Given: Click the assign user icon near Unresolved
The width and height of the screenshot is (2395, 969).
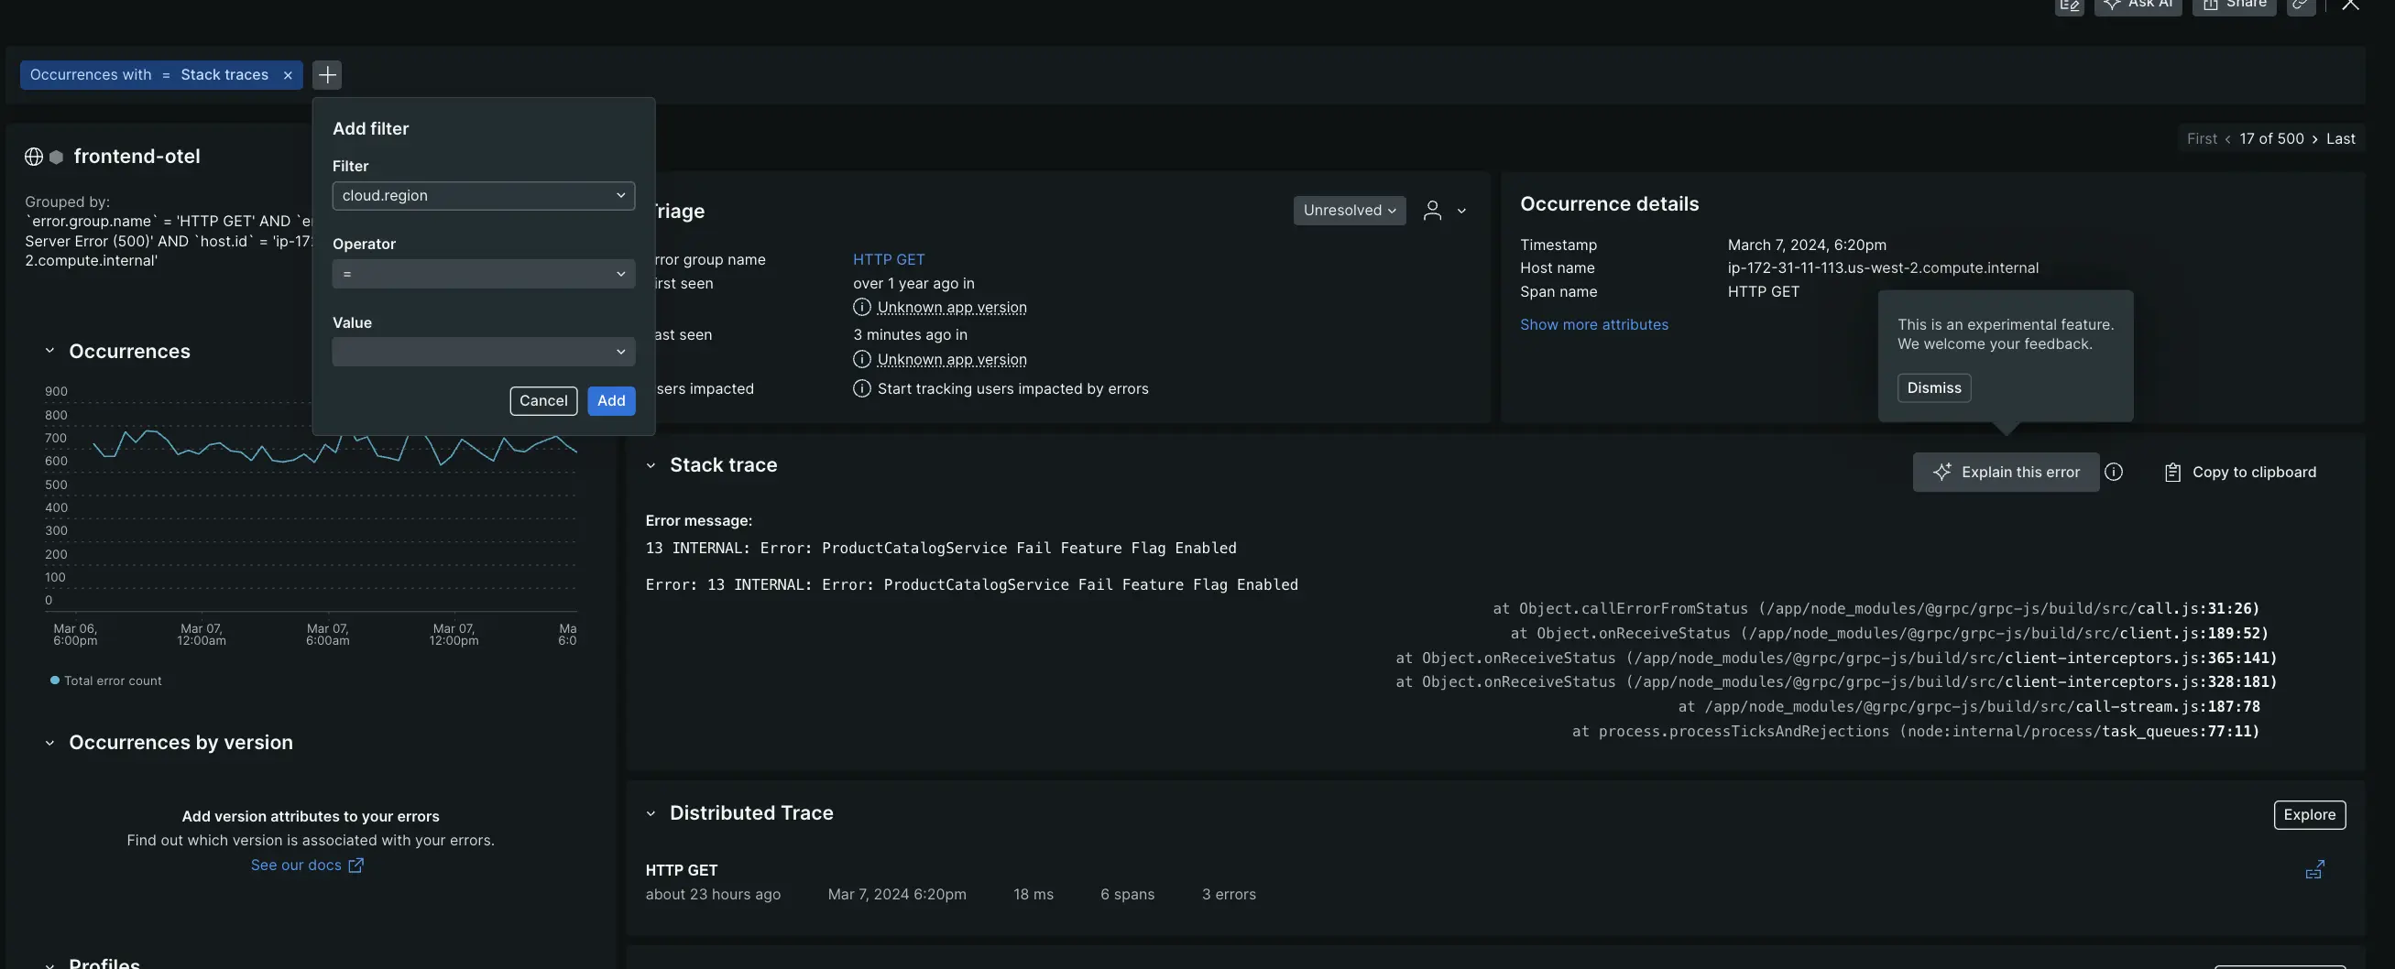Looking at the screenshot, I should pos(1432,210).
